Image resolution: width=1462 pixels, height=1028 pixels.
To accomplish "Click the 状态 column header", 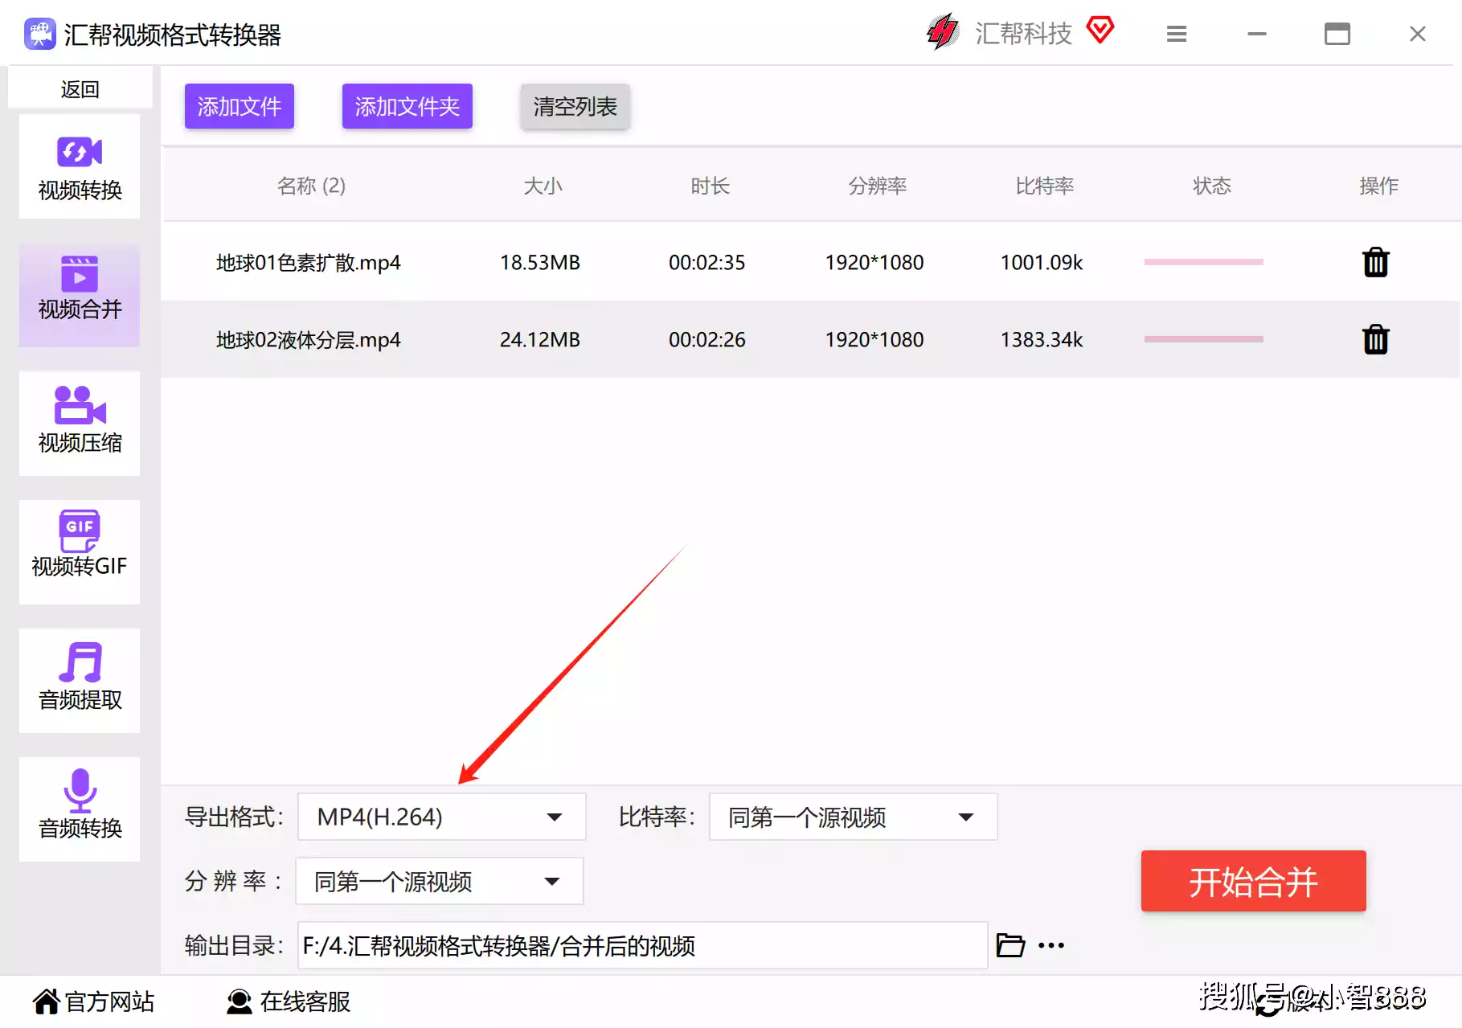I will click(1211, 186).
